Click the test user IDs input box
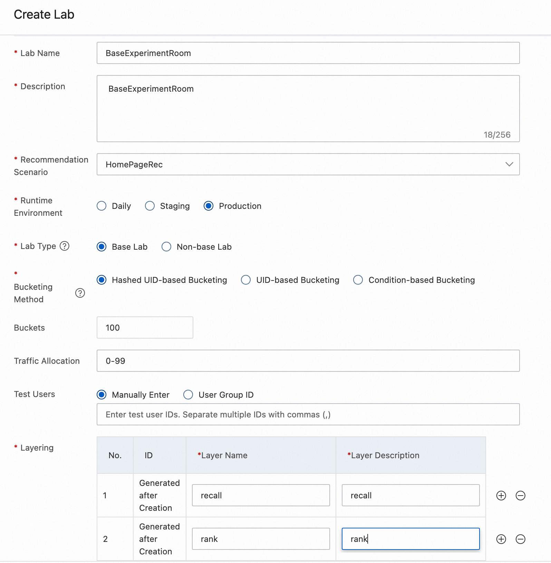 tap(308, 415)
